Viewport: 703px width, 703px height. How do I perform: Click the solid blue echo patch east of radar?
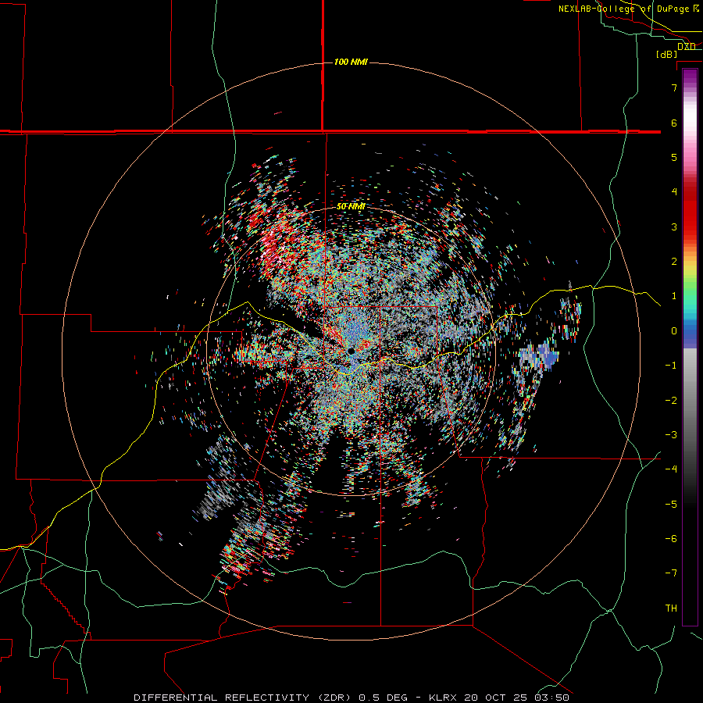coord(546,355)
